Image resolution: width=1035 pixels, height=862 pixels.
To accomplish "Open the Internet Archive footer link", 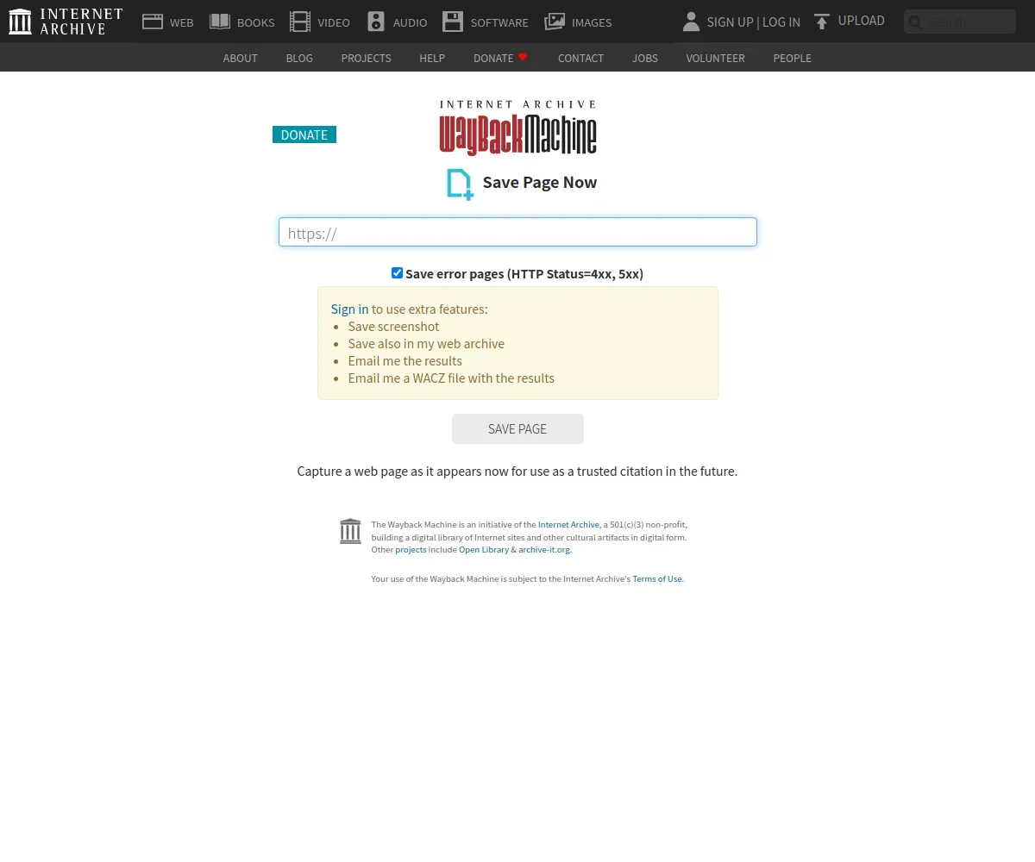I will click(568, 524).
